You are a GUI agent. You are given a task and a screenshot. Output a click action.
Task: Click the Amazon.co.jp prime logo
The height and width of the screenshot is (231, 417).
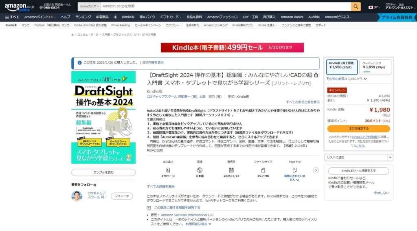tap(19, 7)
